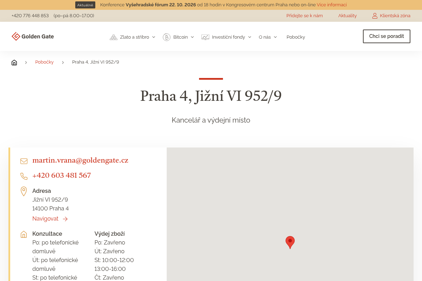This screenshot has height=281, width=422.
Task: Click the Bitcoin coin icon
Action: point(167,37)
